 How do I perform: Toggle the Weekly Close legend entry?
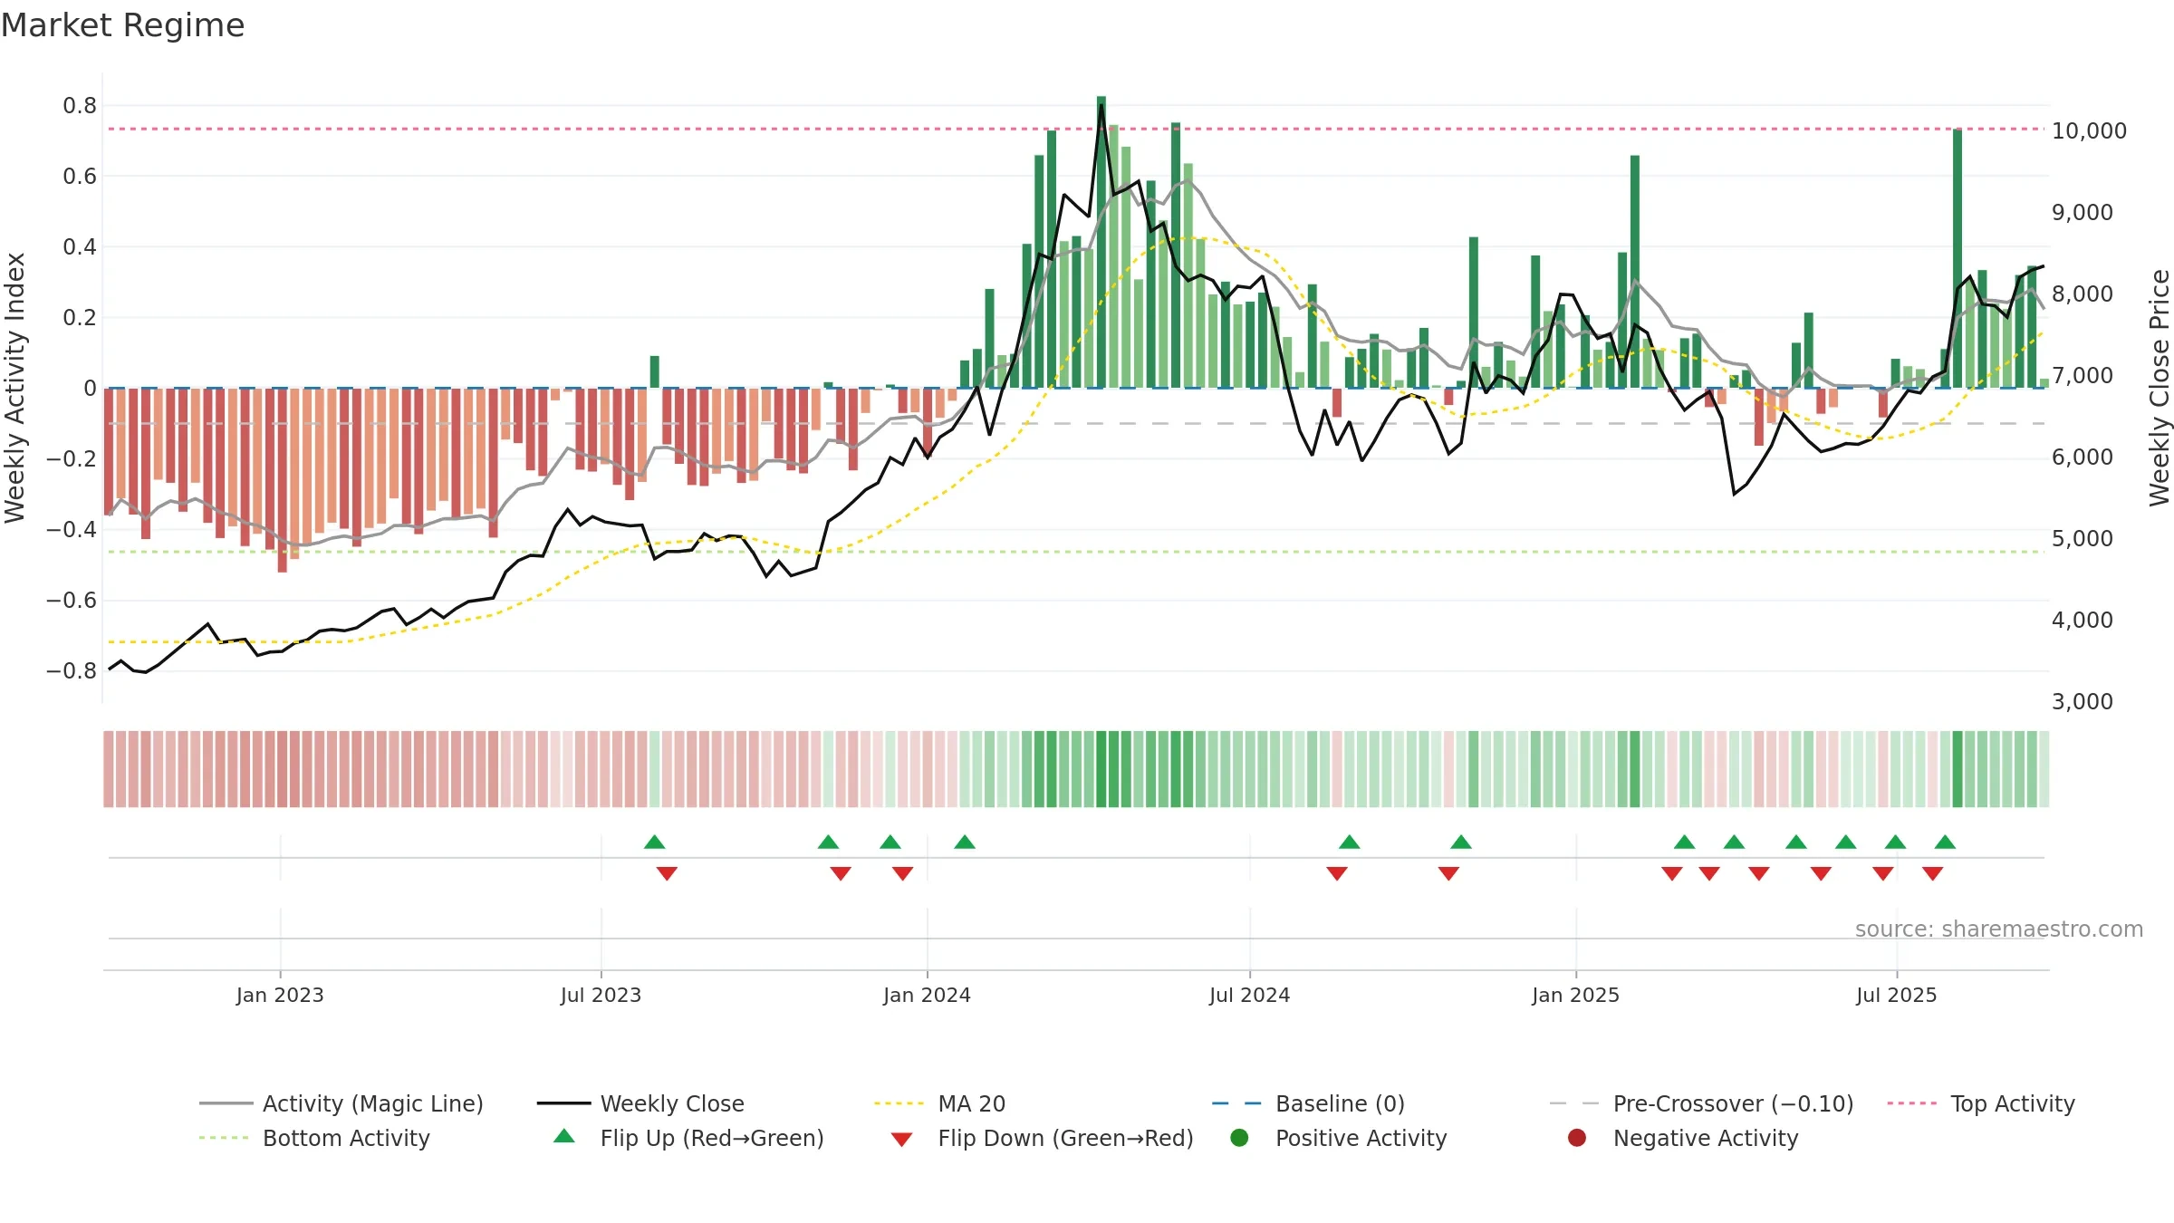[x=640, y=1103]
